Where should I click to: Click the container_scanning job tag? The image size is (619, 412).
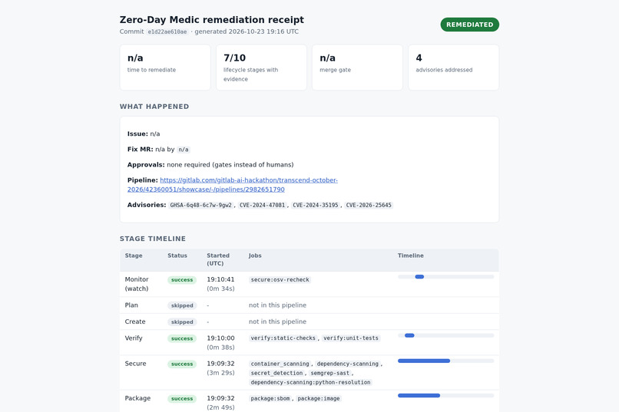coord(280,364)
